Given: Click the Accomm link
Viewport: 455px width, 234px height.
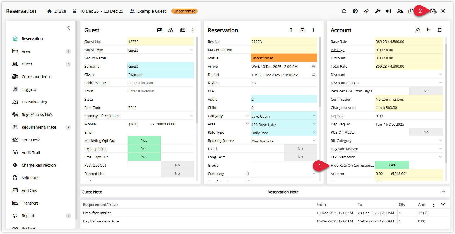Looking at the screenshot, I should 338,174.
